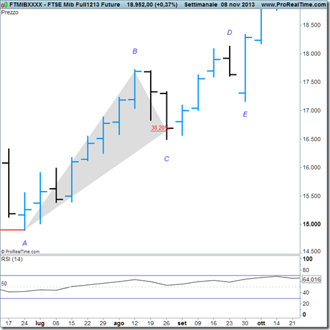330x330 pixels.
Task: Click date 24 on time axis
Action: pyautogui.click(x=25, y=323)
